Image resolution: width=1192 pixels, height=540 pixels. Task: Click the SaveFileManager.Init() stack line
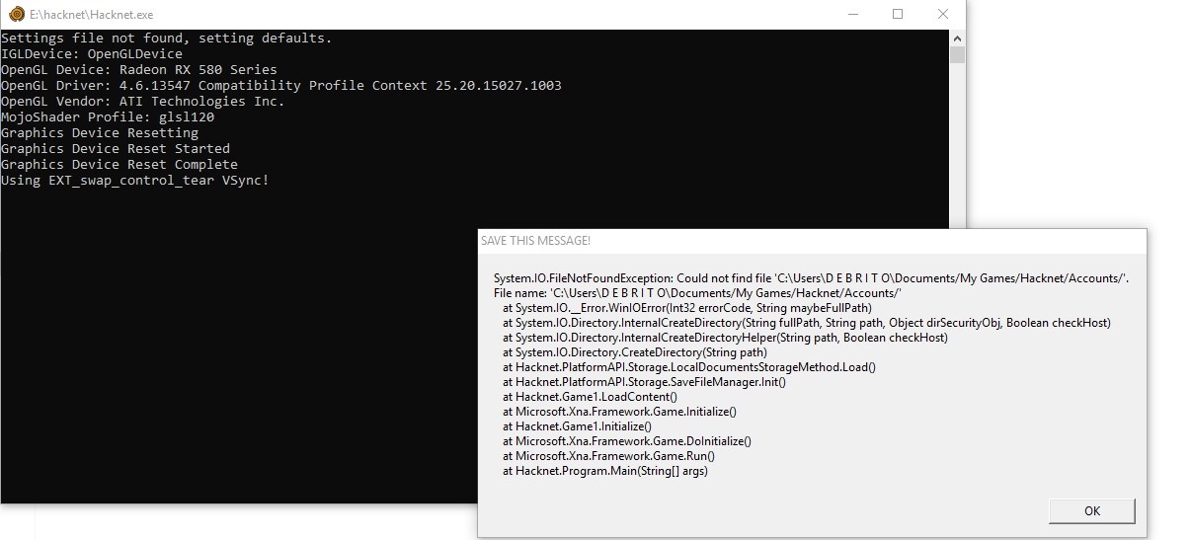point(645,382)
